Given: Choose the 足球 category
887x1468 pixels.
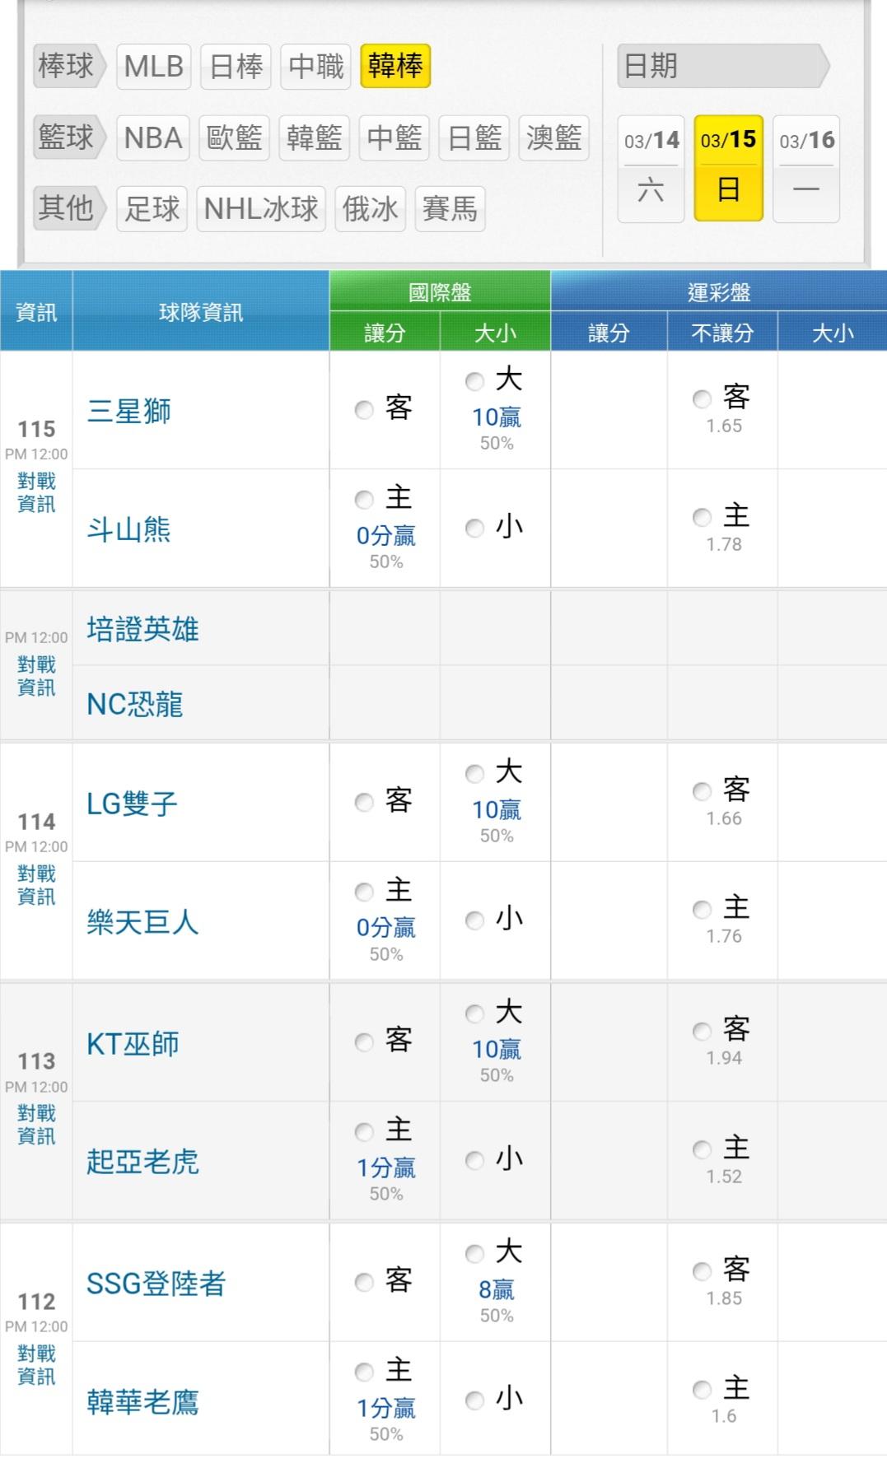Looking at the screenshot, I should pyautogui.click(x=152, y=209).
